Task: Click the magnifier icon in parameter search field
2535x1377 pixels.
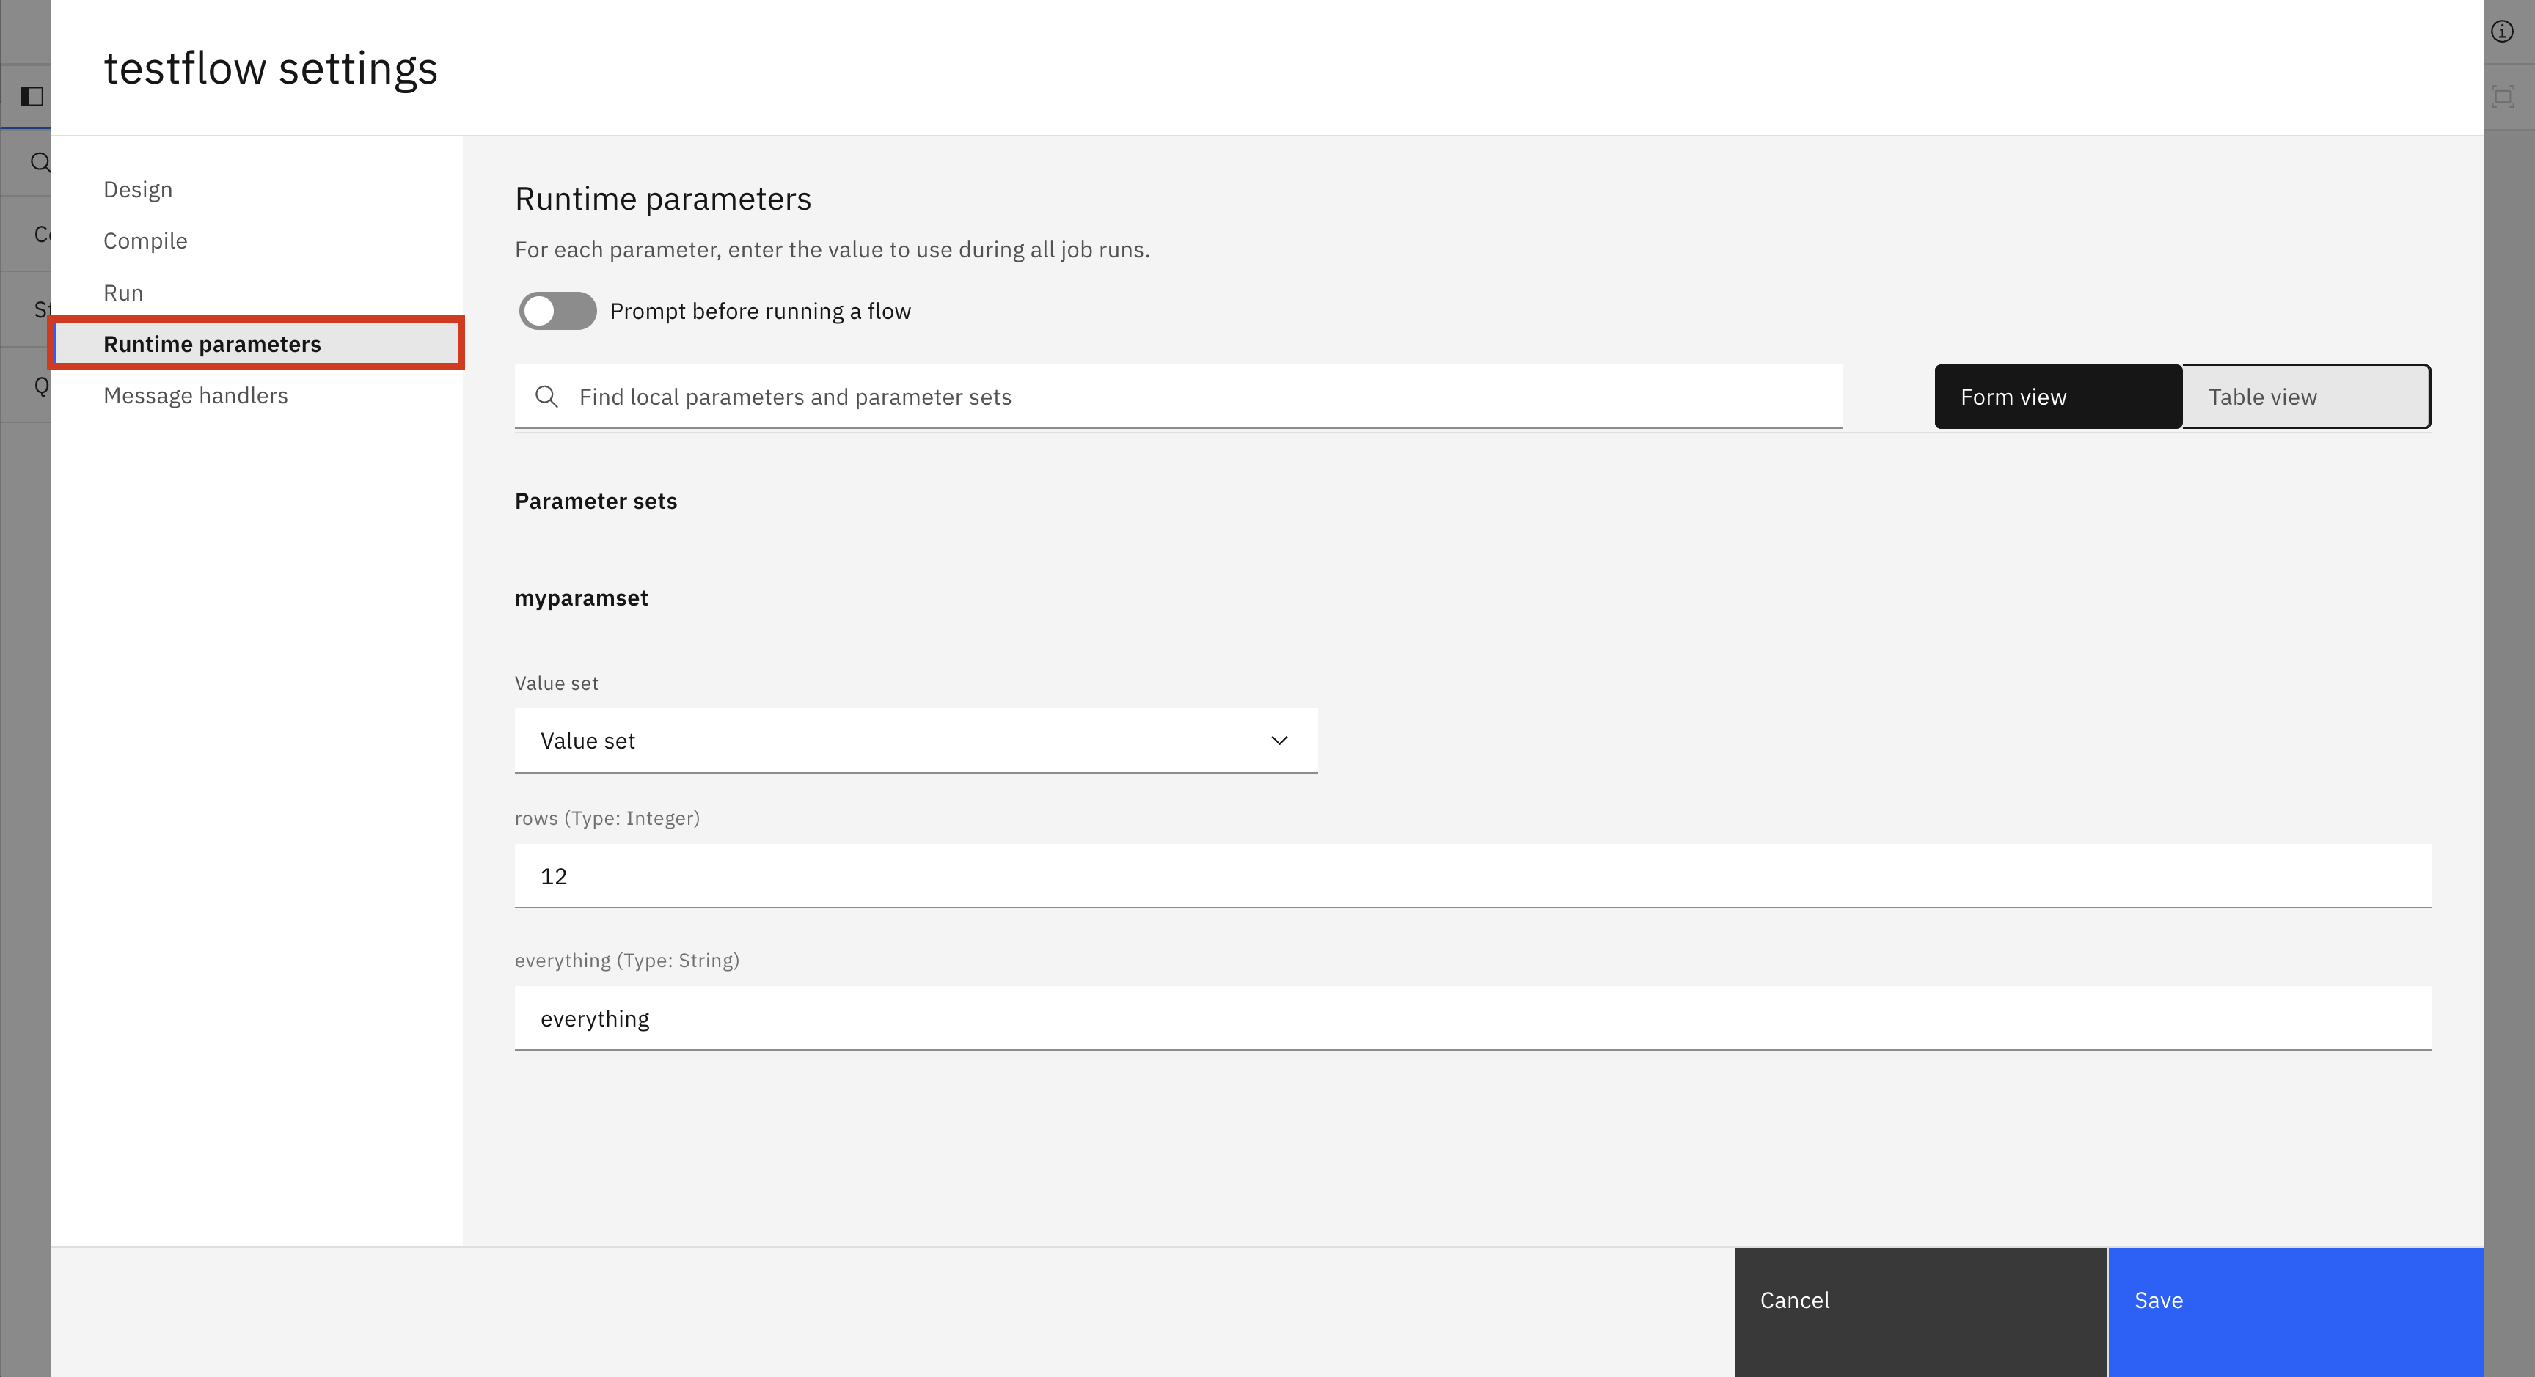Action: 546,397
